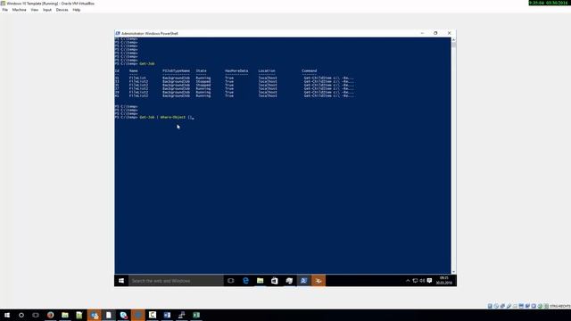
Task: Click the PowerShell icon in guest taskbar
Action: coord(303,281)
